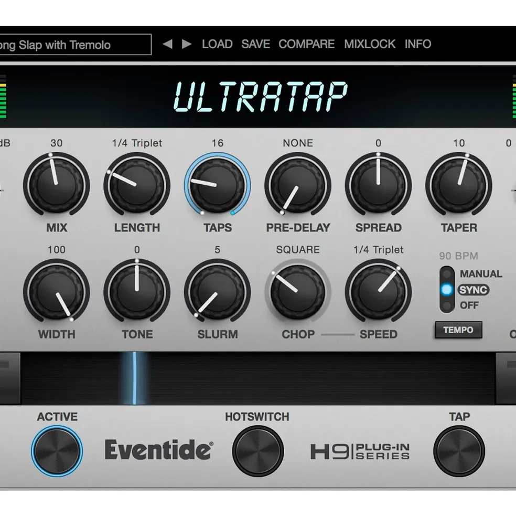Click the MIX value 30
This screenshot has width=516, height=517.
click(x=56, y=143)
